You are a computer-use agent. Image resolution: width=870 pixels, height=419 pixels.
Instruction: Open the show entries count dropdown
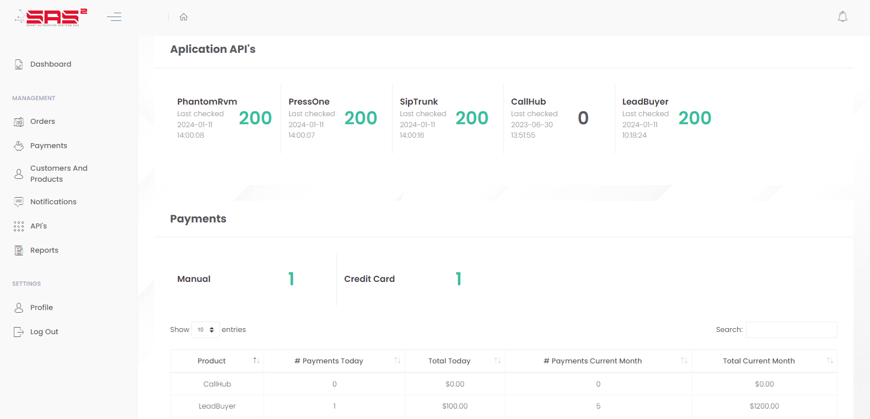(206, 330)
